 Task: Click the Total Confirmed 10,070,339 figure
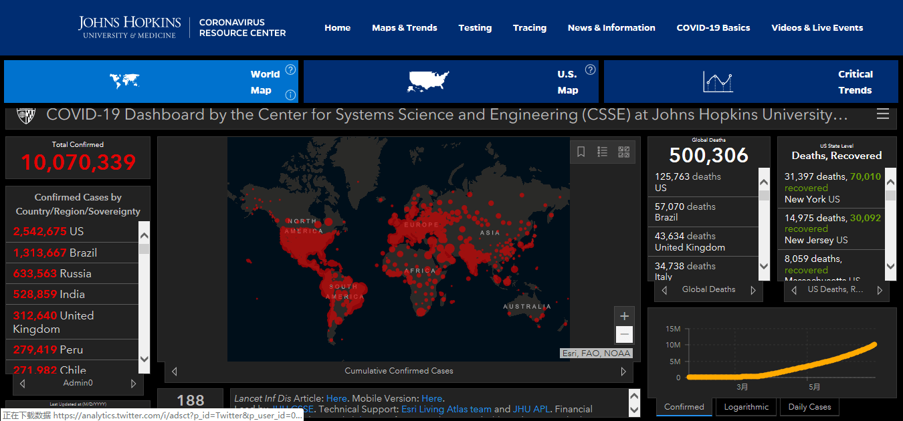coord(78,162)
